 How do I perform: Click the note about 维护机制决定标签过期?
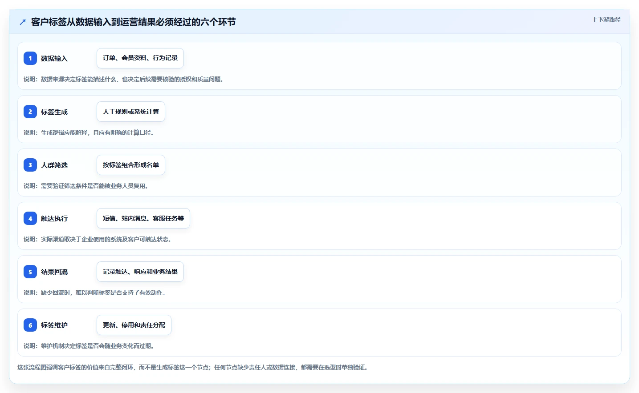point(89,346)
